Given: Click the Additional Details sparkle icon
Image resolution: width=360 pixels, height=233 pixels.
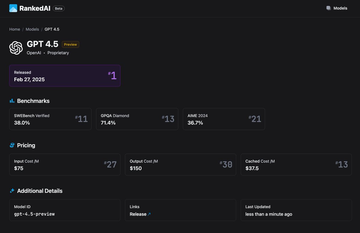Looking at the screenshot, I should pos(12,191).
